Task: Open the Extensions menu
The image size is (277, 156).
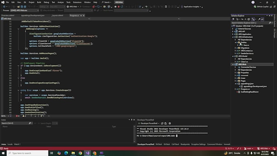Action: [77, 2]
